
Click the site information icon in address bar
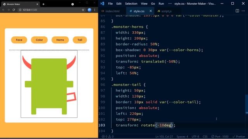(20, 10)
